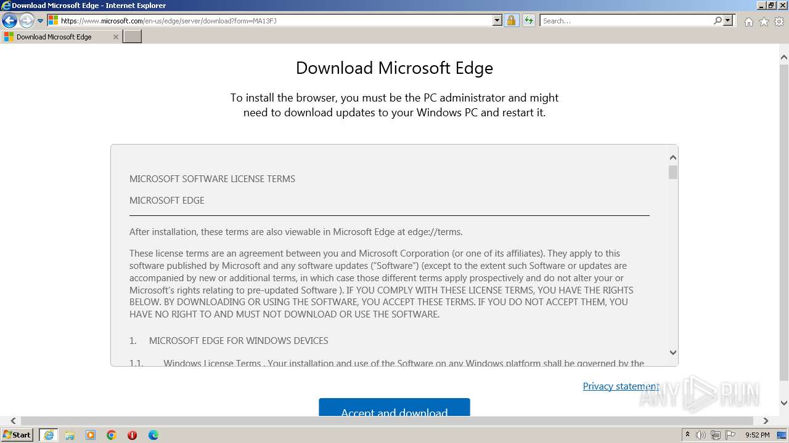Click the 9:52 PM clock
This screenshot has width=789, height=443.
(x=757, y=435)
